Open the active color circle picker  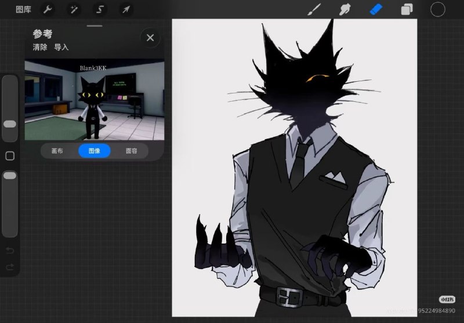(438, 9)
